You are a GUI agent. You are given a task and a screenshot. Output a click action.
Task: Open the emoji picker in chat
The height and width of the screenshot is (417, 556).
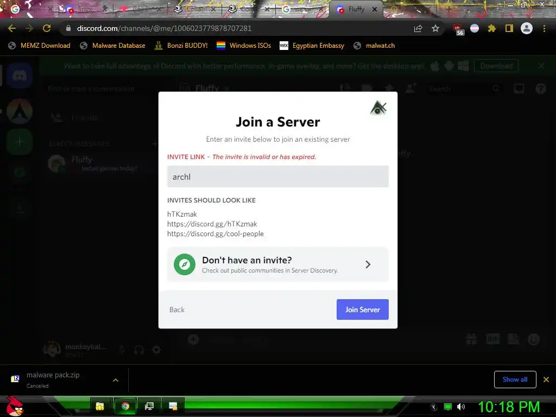534,339
